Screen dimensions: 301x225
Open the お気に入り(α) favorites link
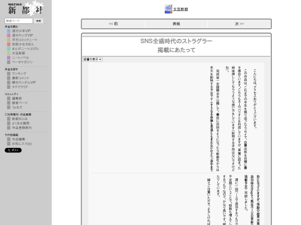coord(22,143)
